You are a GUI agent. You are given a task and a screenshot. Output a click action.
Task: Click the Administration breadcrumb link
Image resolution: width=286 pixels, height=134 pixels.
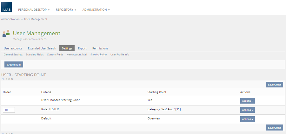pyautogui.click(x=10, y=19)
